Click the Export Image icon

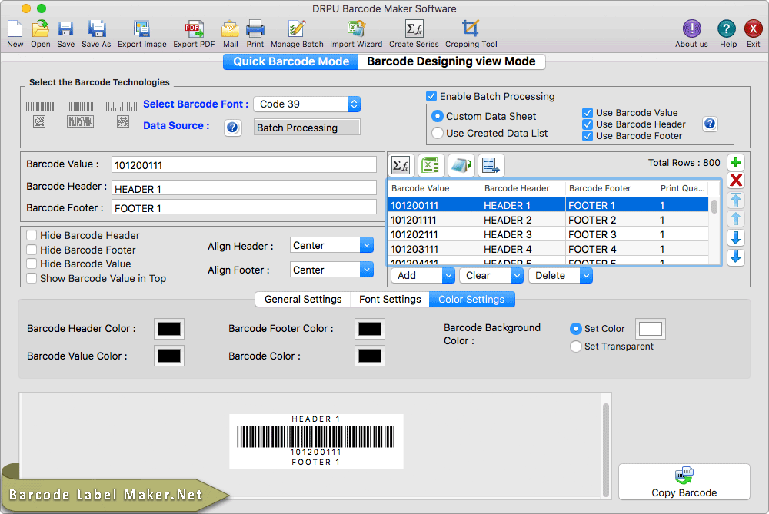(141, 29)
